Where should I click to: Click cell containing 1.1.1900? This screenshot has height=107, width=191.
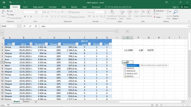[x=127, y=50]
